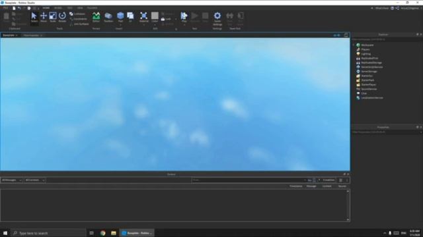The image size is (423, 237).
Task: Switch to the View ribbon tab
Action: pos(80,8)
